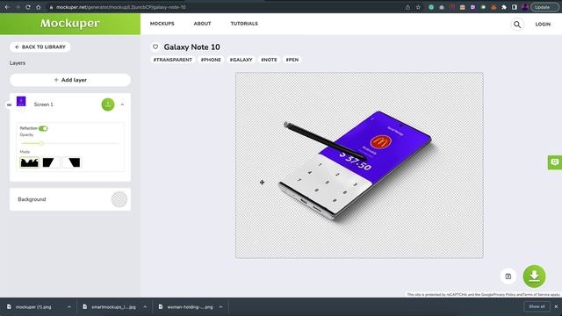
Task: Click the Login link
Action: 543,25
